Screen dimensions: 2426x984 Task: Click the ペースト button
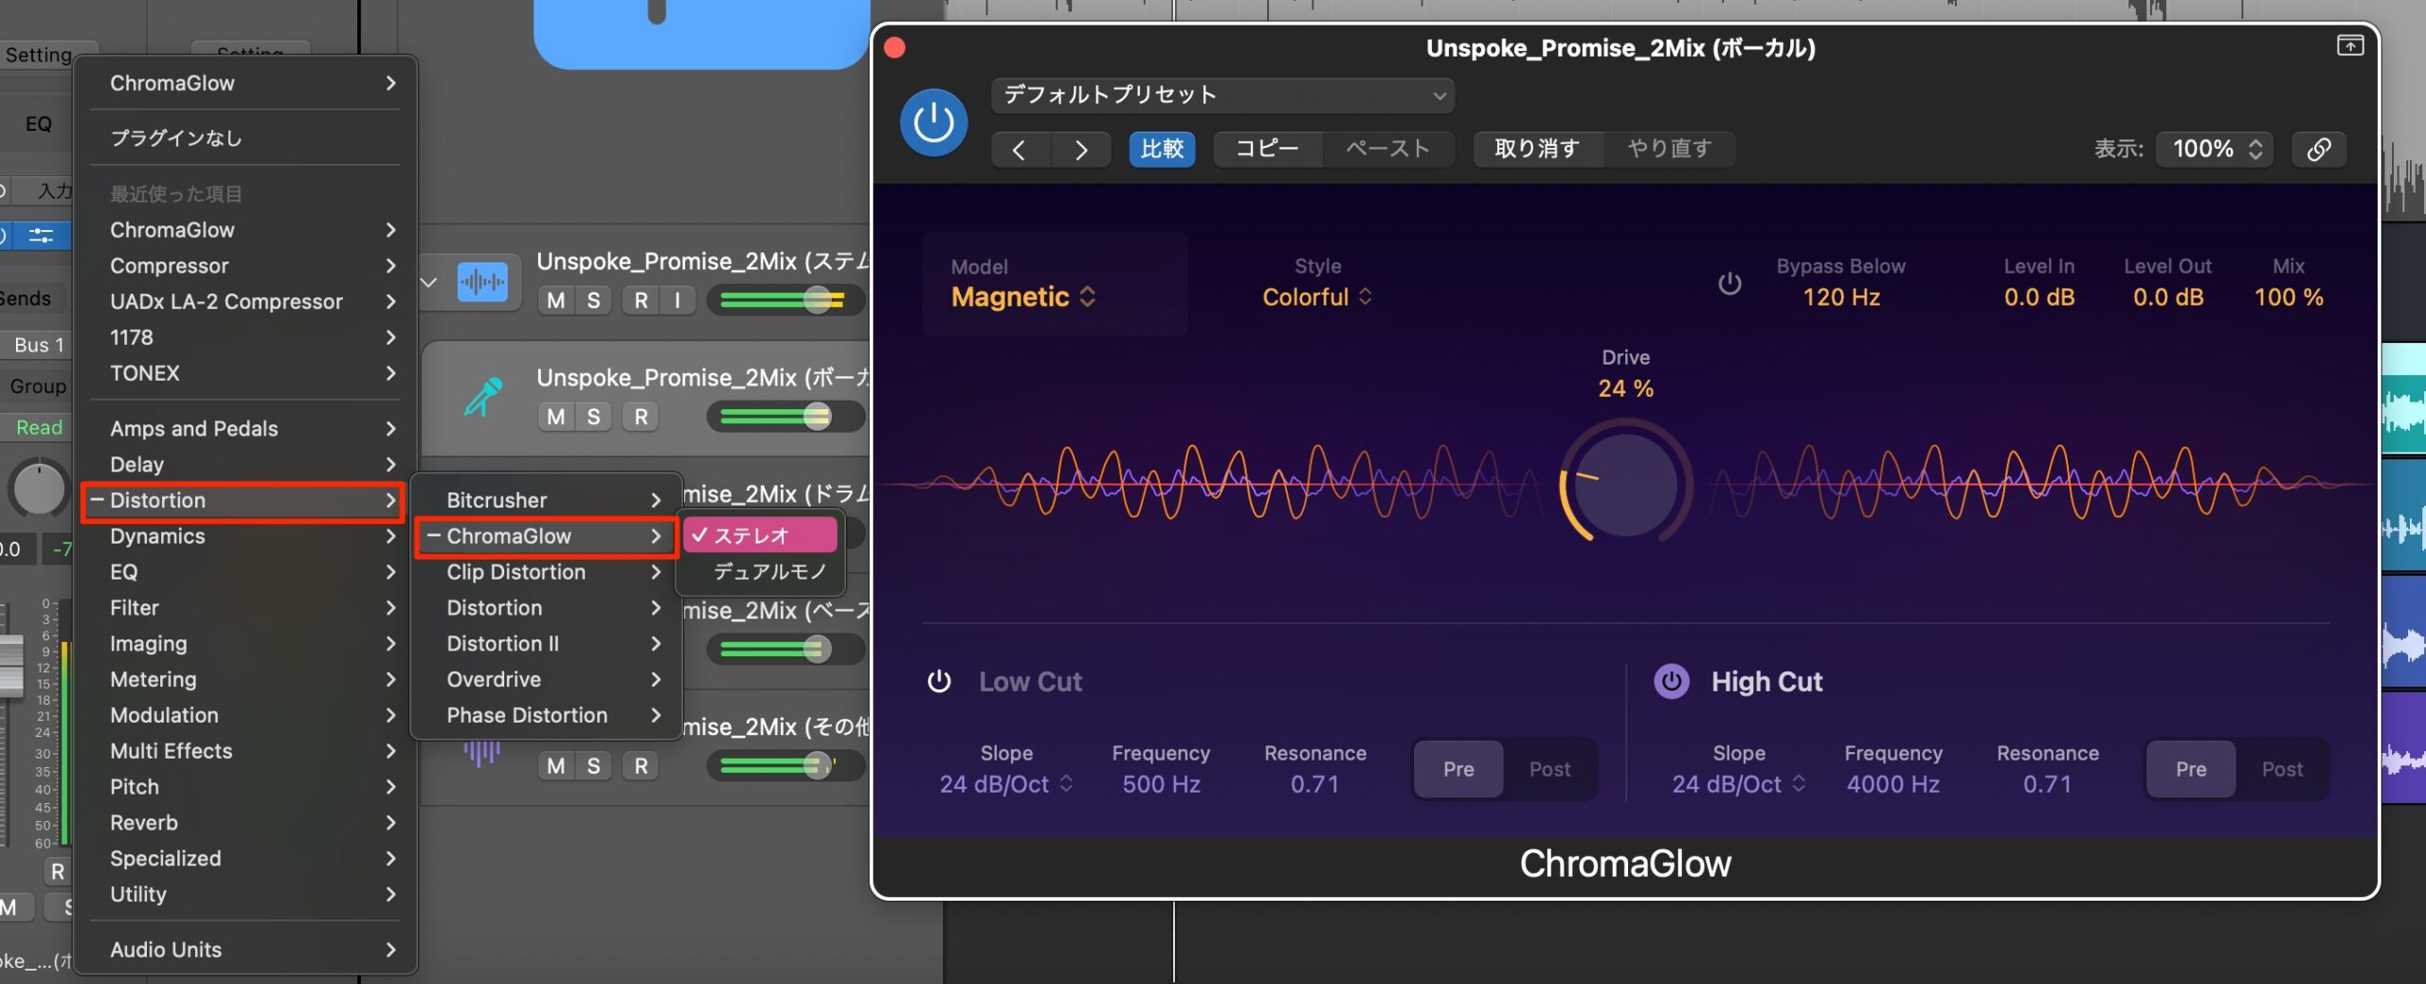coord(1387,149)
